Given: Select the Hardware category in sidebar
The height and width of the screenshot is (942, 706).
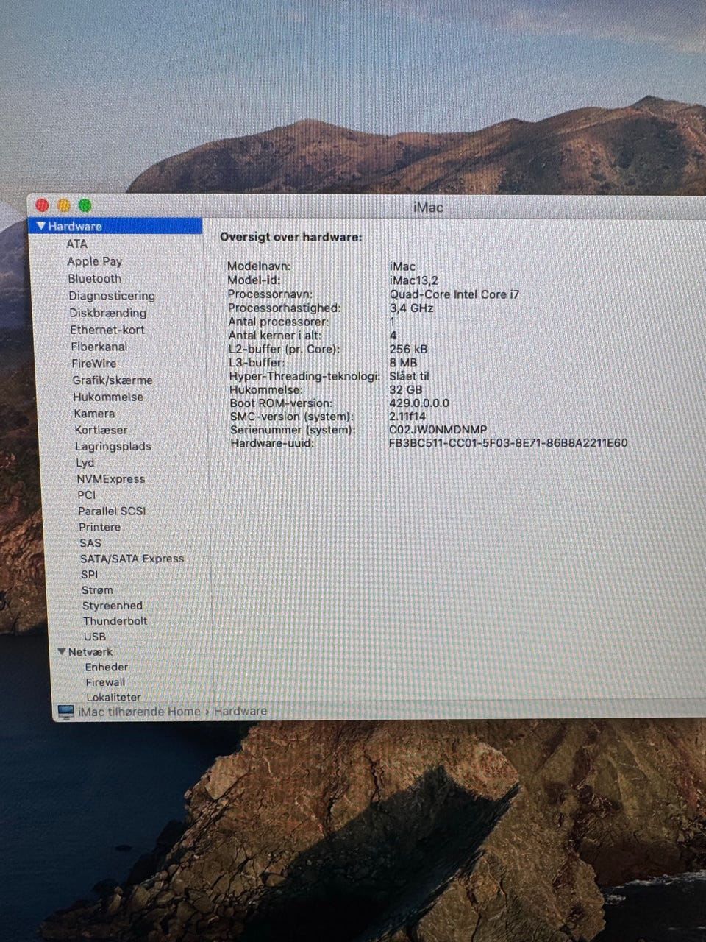Looking at the screenshot, I should tap(116, 226).
